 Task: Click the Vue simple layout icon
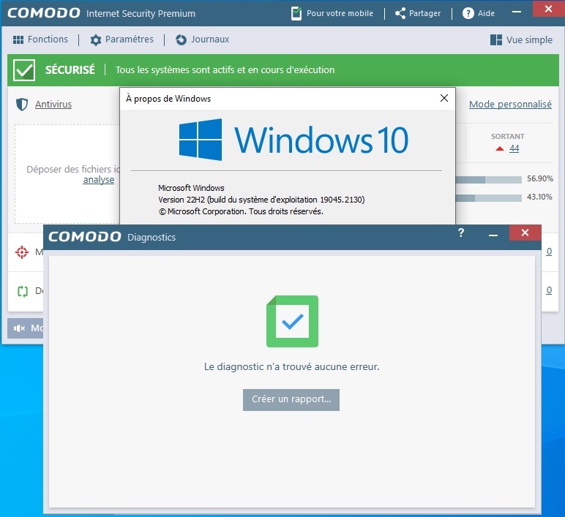point(495,39)
